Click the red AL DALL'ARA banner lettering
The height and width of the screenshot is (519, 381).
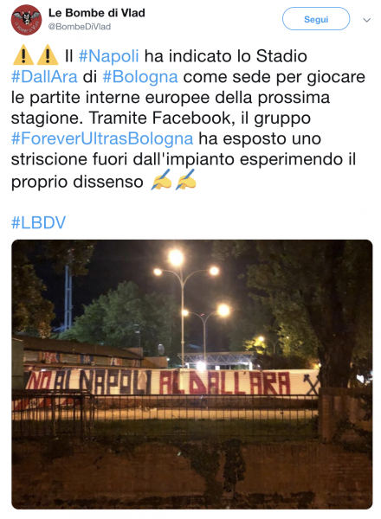coord(225,383)
